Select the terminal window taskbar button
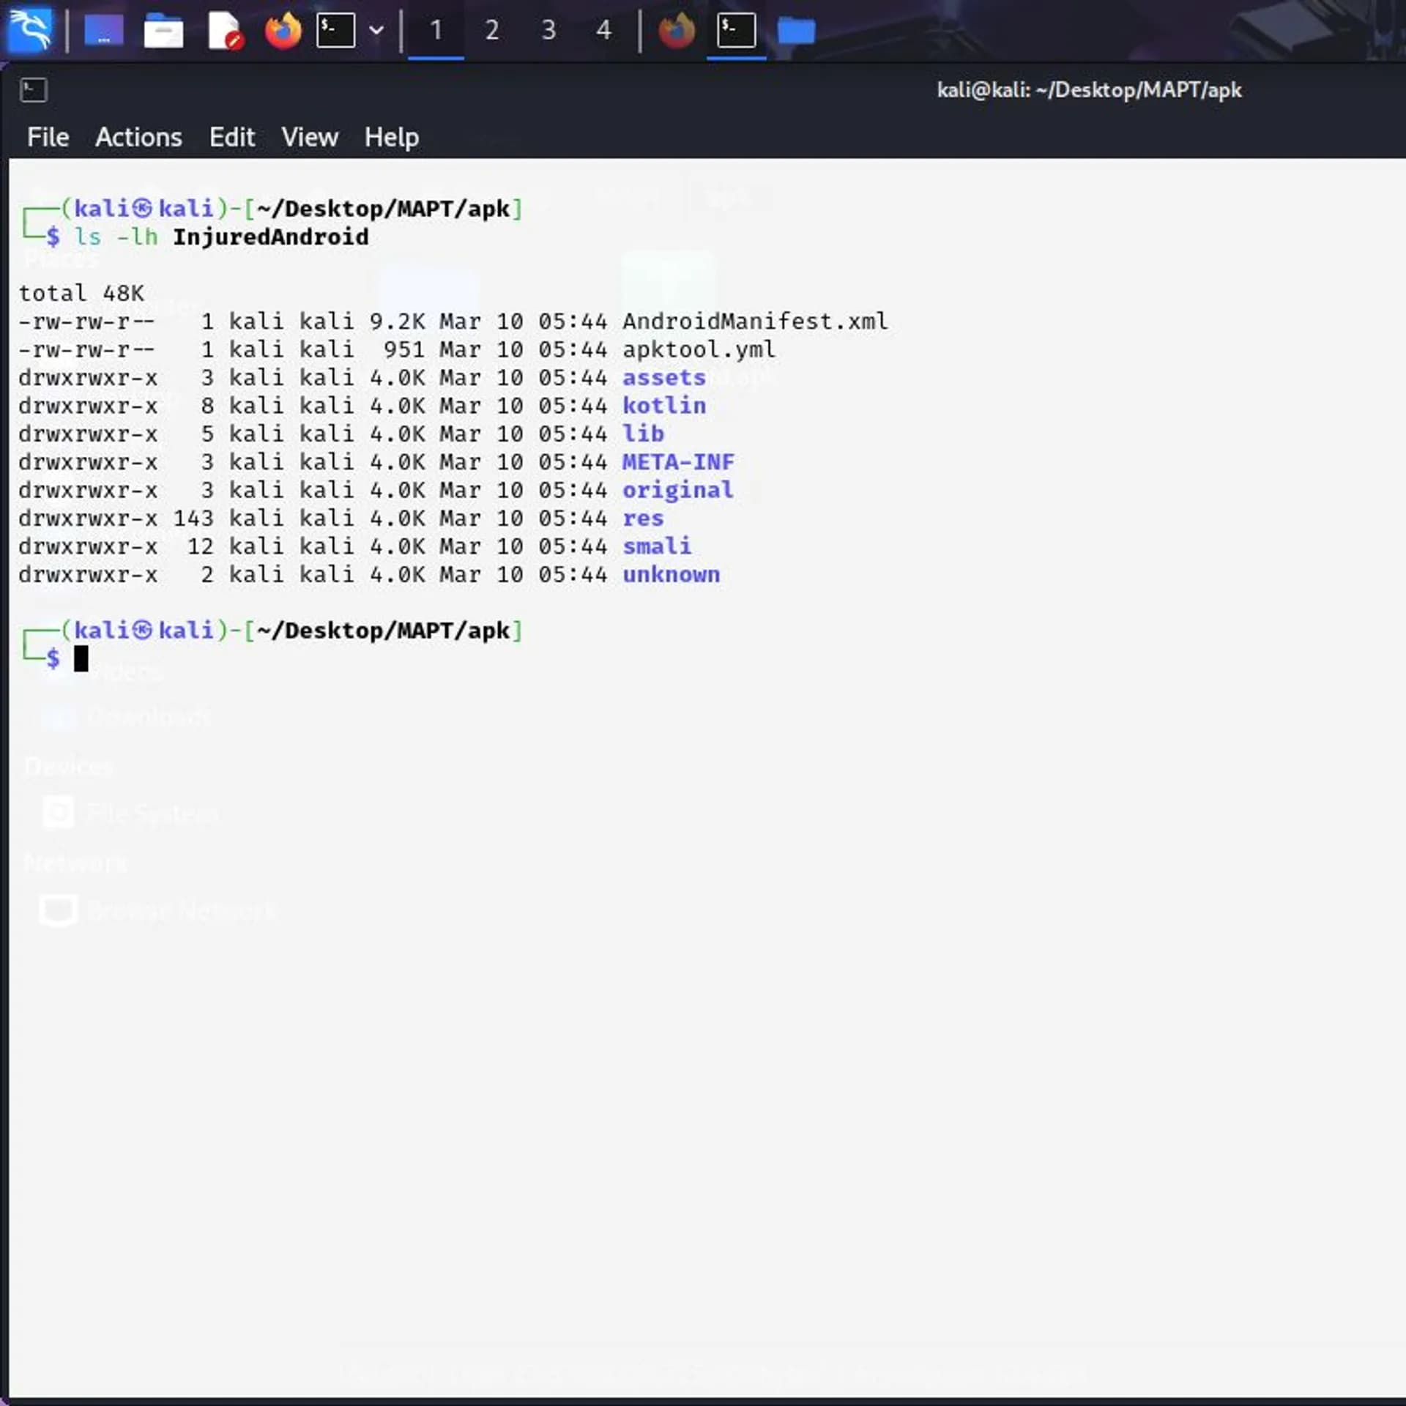This screenshot has width=1406, height=1406. pyautogui.click(x=736, y=31)
